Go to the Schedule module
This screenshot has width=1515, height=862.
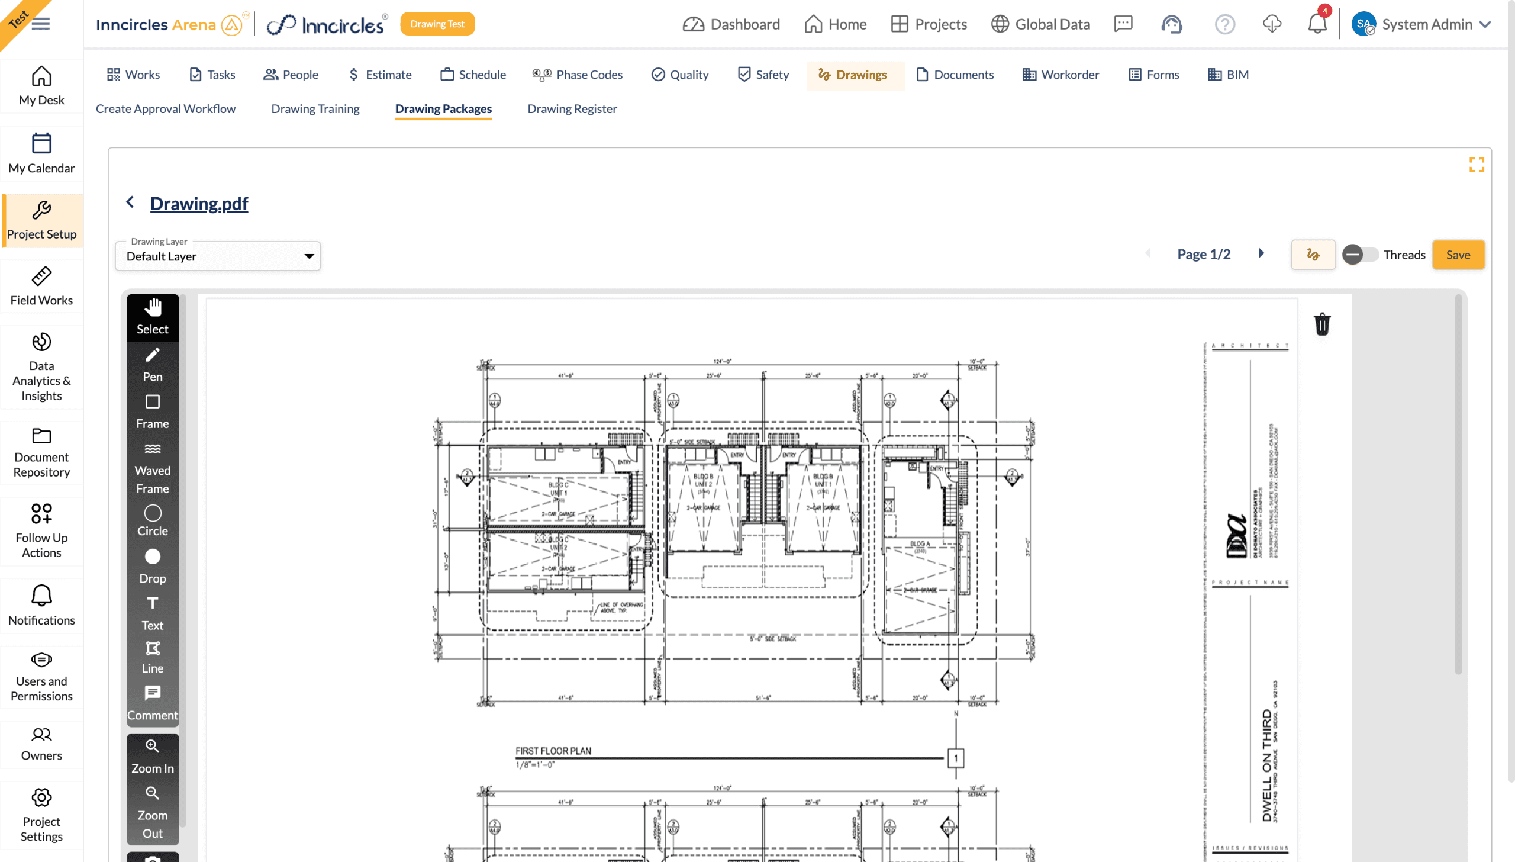pos(473,75)
